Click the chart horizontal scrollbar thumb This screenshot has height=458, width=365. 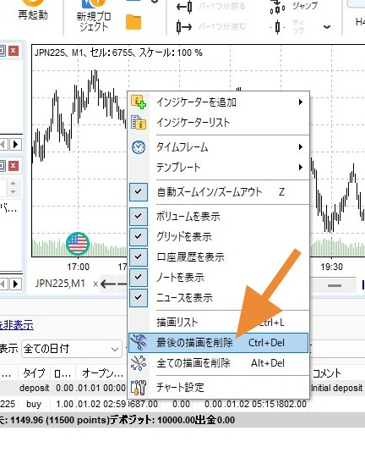click(x=335, y=285)
